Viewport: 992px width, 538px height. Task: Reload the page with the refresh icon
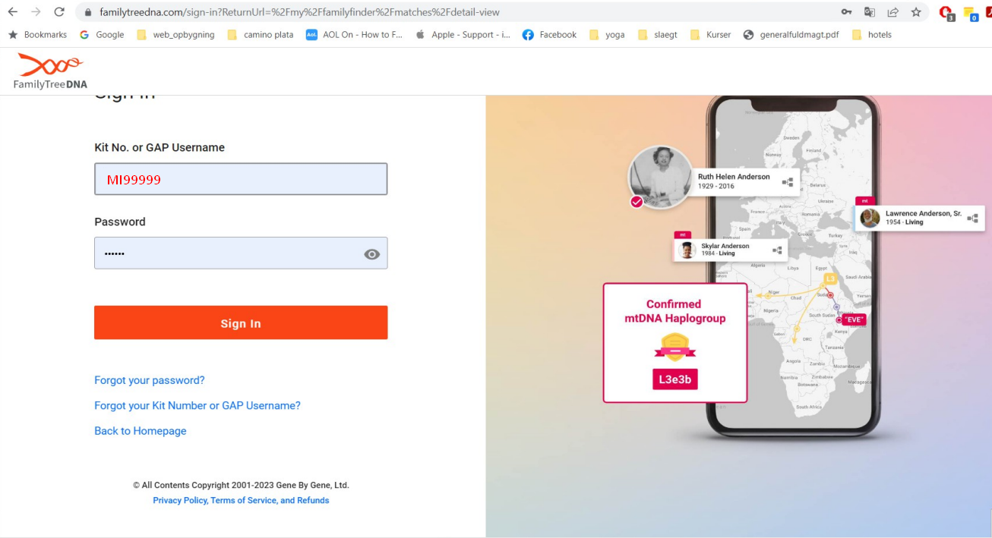59,12
